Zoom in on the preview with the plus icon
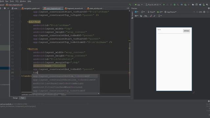 204,12
